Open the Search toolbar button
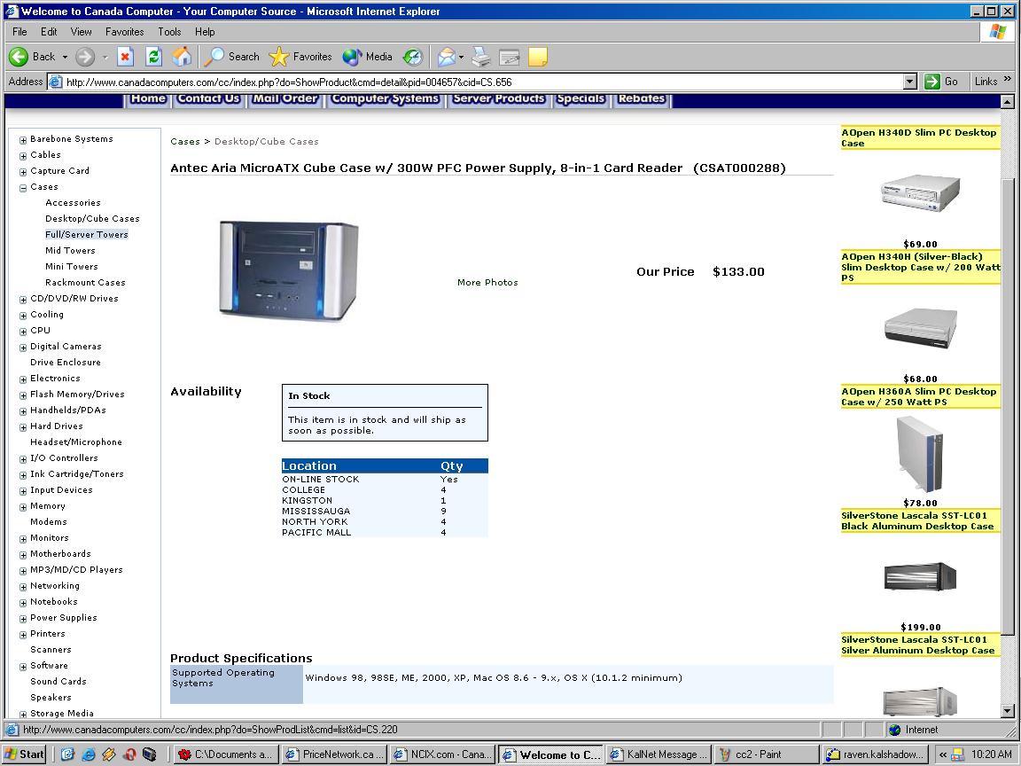The width and height of the screenshot is (1021, 766). point(231,57)
